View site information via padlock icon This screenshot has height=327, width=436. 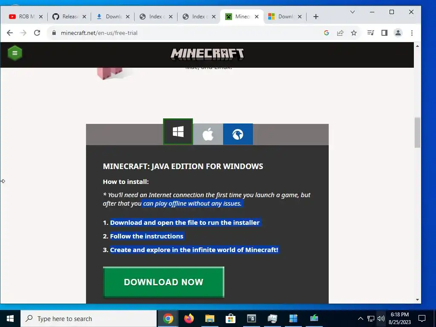54,33
